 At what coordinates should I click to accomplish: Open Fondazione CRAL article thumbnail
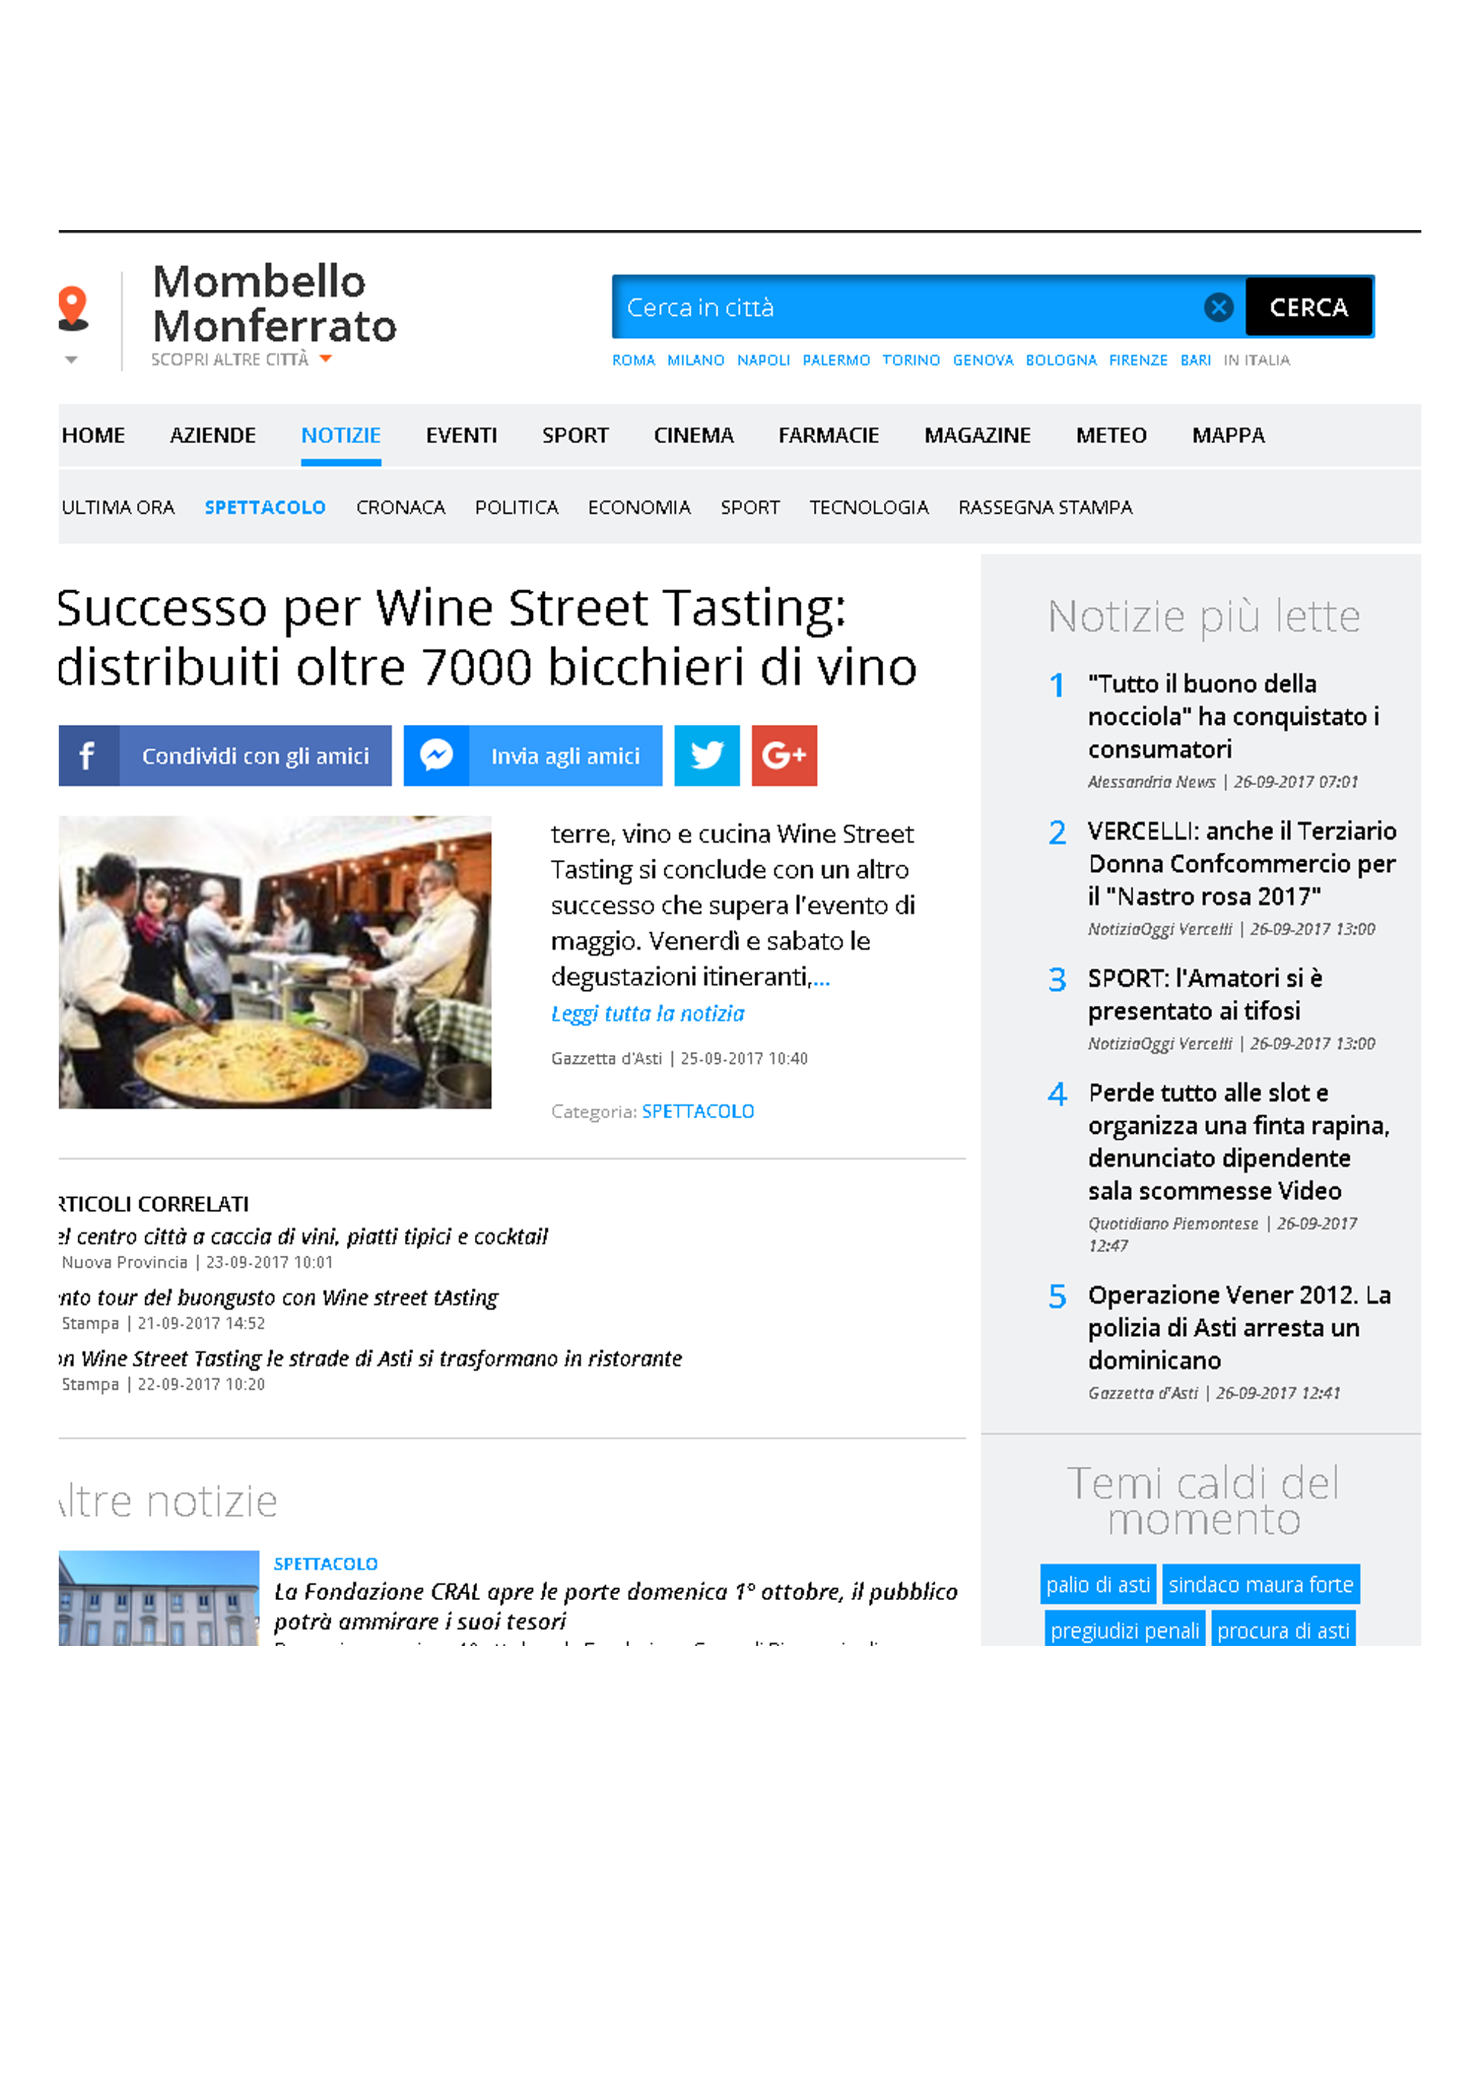[x=159, y=1597]
